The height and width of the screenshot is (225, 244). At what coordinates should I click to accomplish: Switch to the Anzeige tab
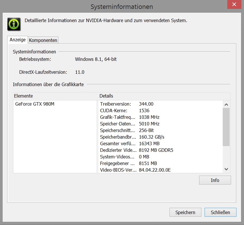18,40
